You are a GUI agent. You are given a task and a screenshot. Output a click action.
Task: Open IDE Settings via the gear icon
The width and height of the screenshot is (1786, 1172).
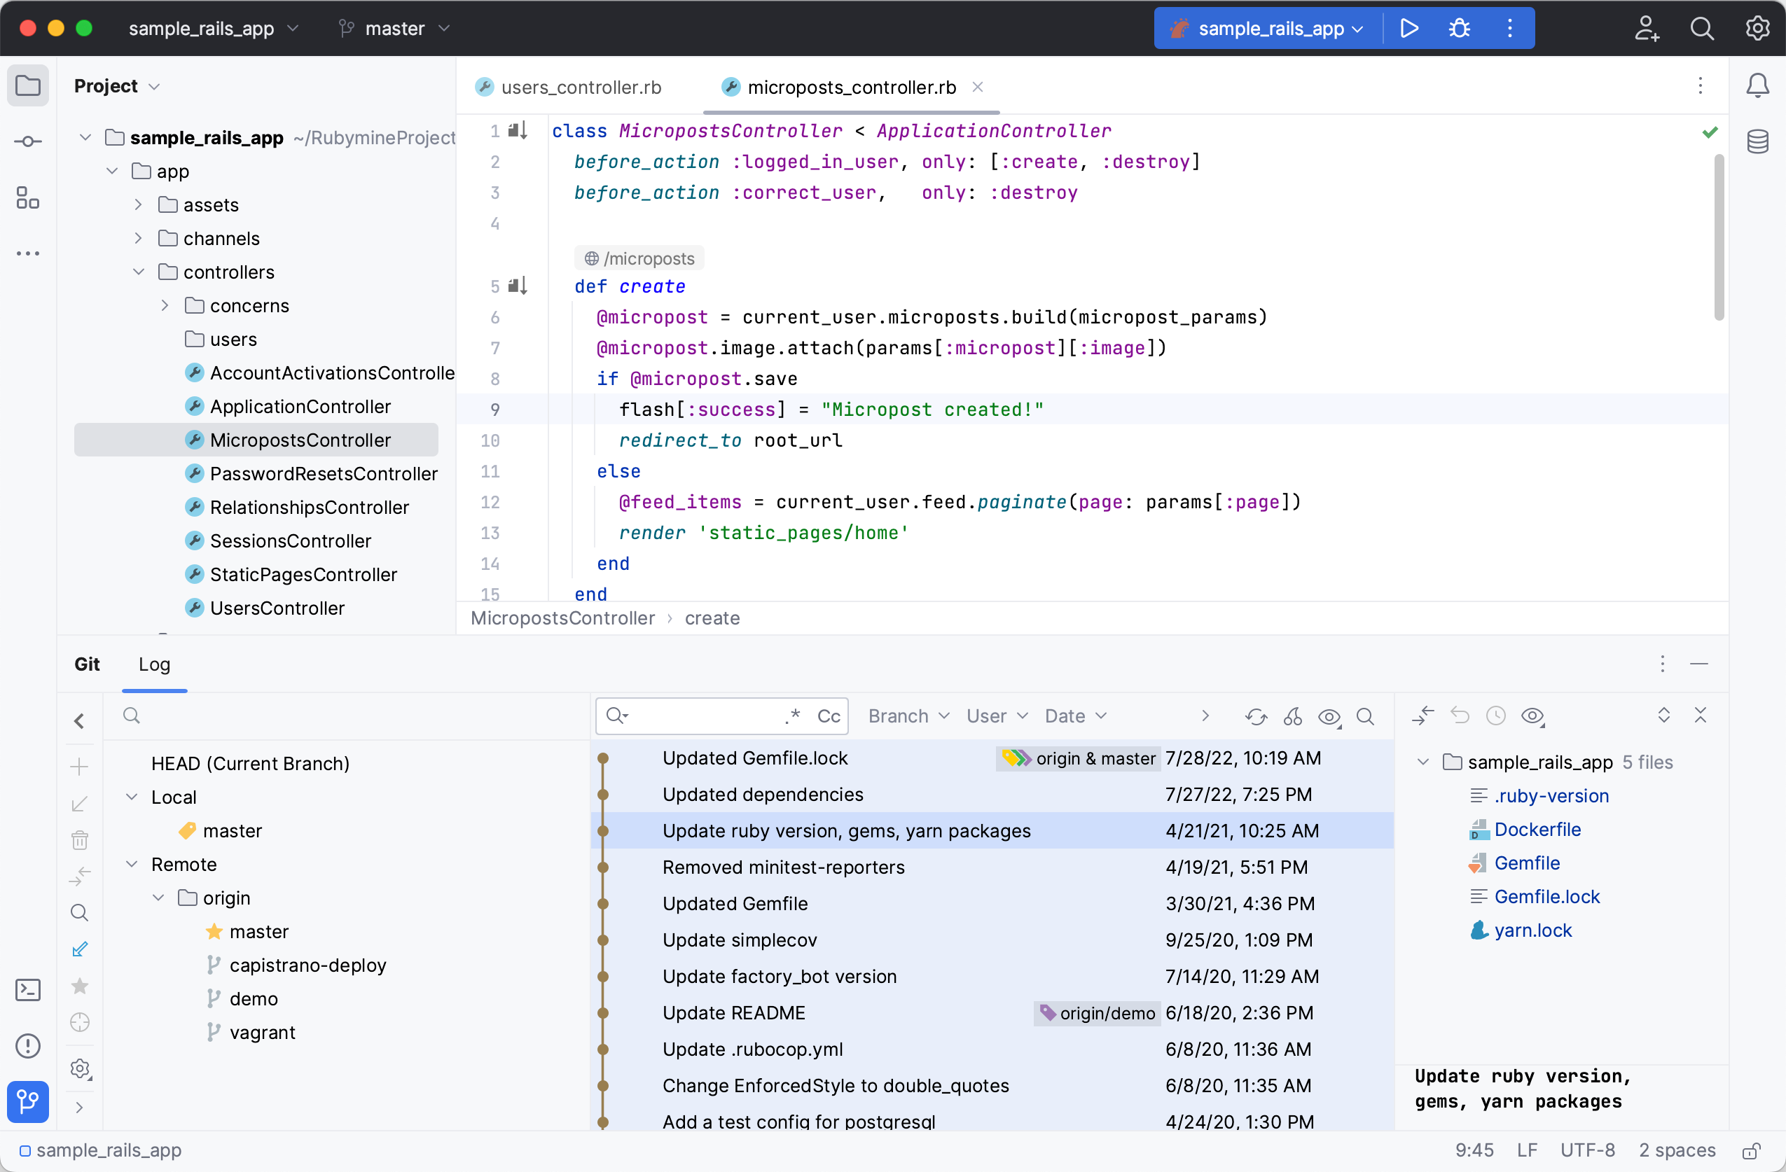pos(1757,28)
